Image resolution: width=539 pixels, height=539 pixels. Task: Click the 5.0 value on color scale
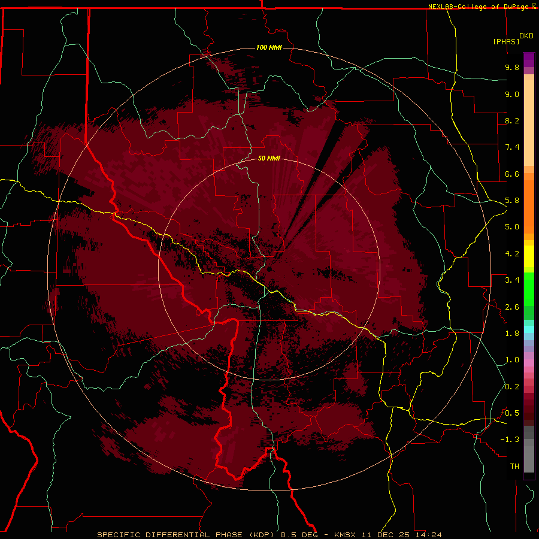[512, 227]
